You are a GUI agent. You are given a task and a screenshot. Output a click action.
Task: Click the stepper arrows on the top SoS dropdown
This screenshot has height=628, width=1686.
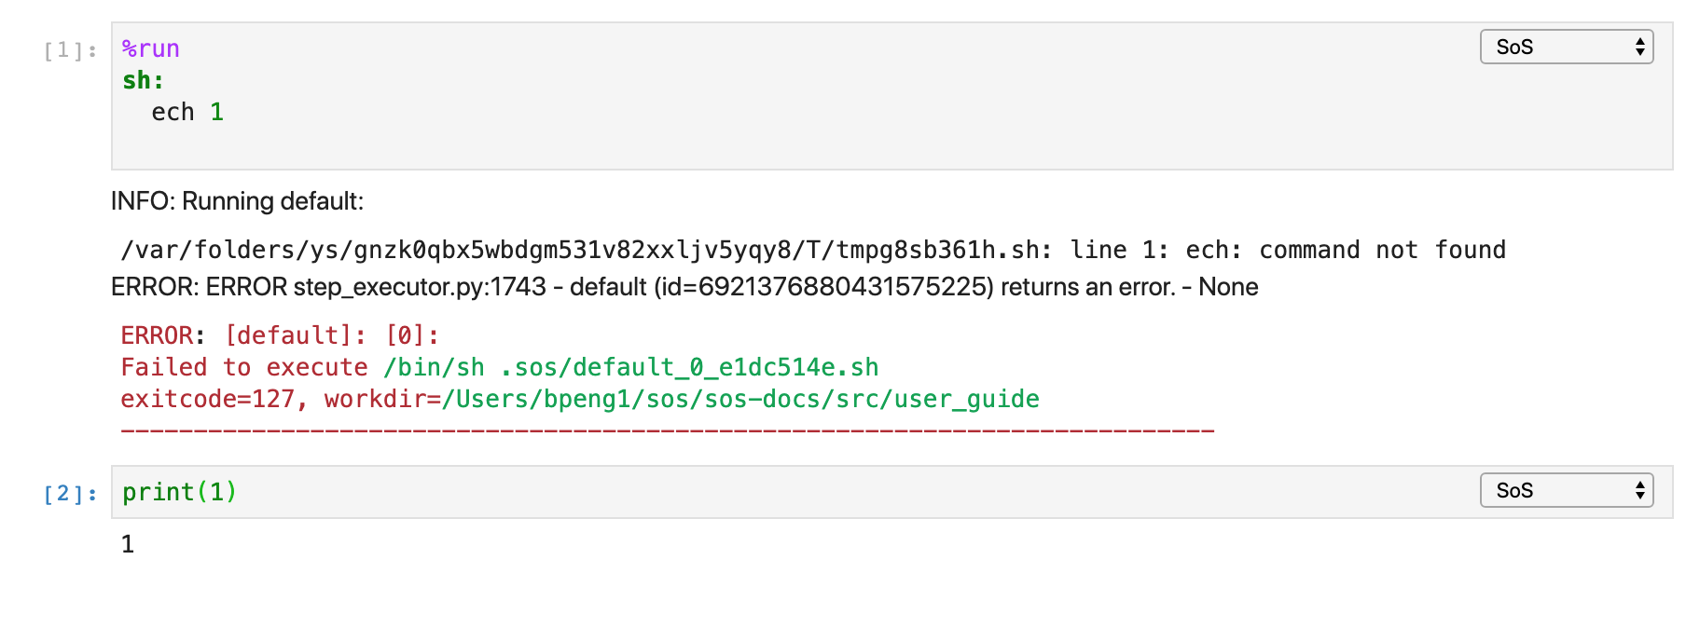click(x=1638, y=47)
